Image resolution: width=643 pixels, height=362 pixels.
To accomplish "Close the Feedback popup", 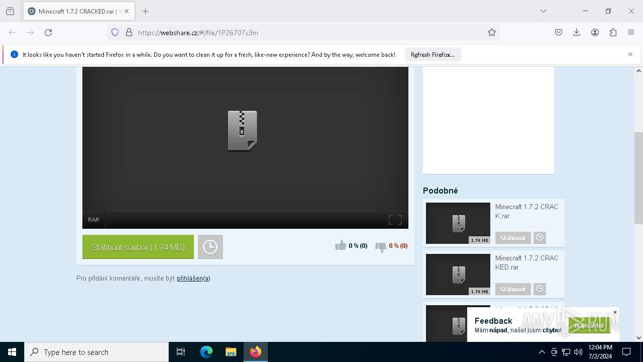I will [615, 312].
